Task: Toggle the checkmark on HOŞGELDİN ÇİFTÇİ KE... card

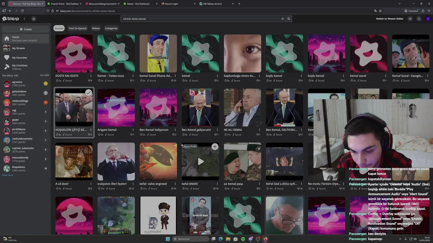Action: pos(88,92)
